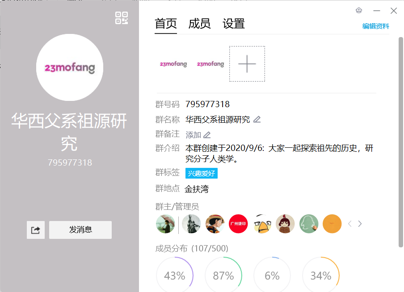Click the plus box to add album photo
Viewport: 404px width, 292px height.
(x=247, y=64)
